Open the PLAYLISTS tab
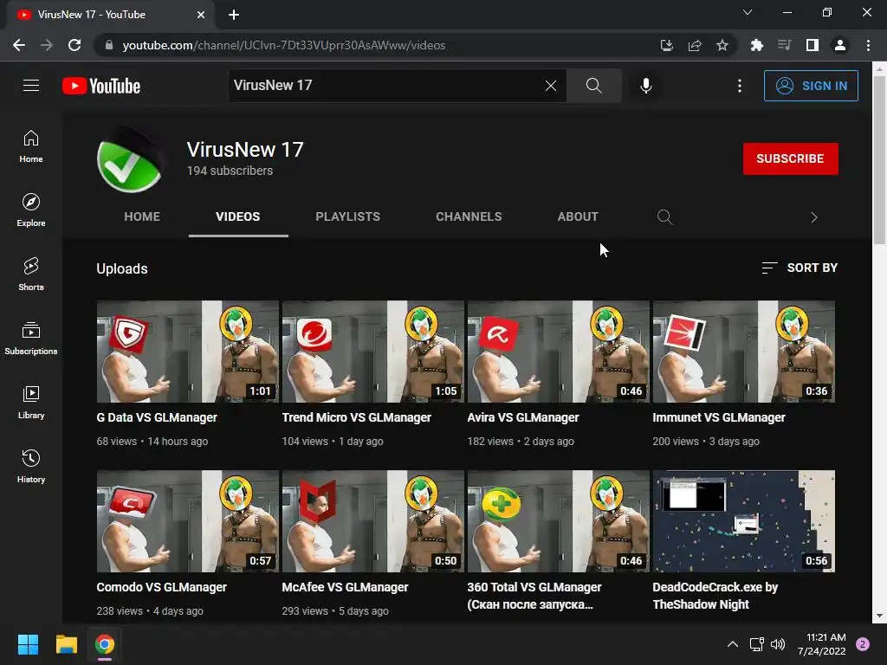887x665 pixels. [x=347, y=216]
